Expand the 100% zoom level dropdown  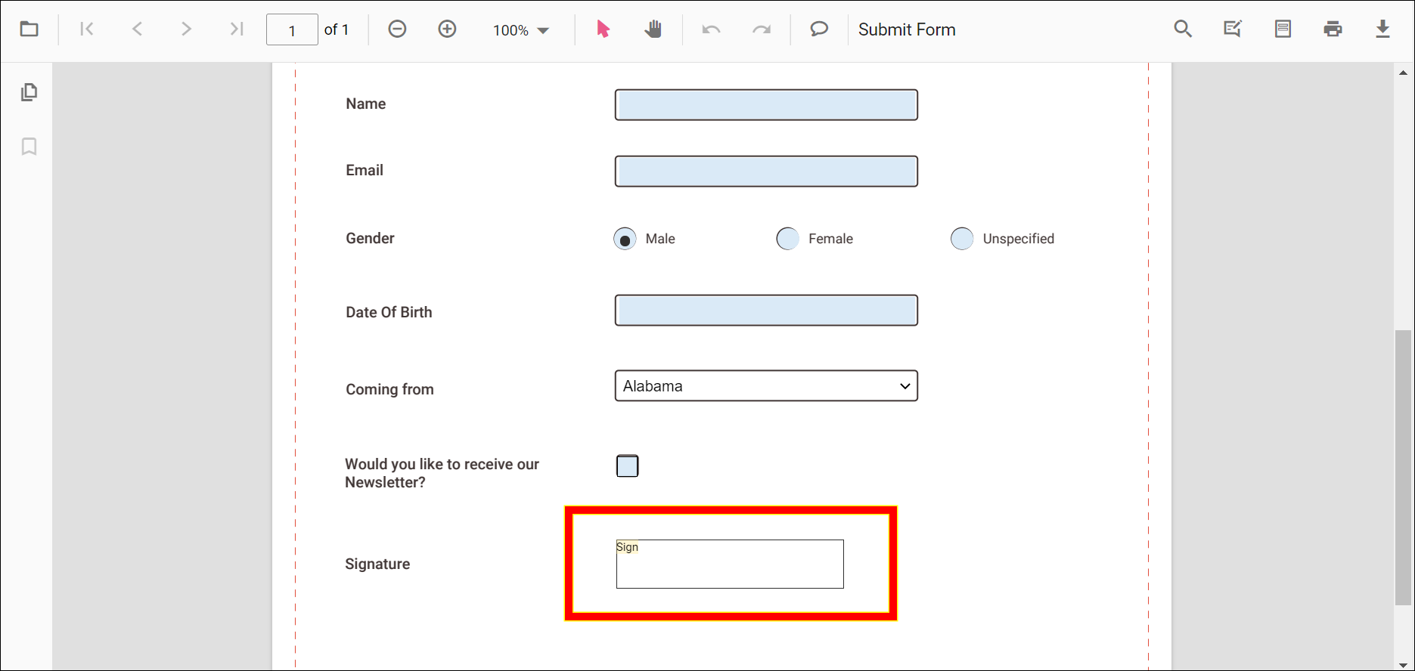[x=521, y=30]
